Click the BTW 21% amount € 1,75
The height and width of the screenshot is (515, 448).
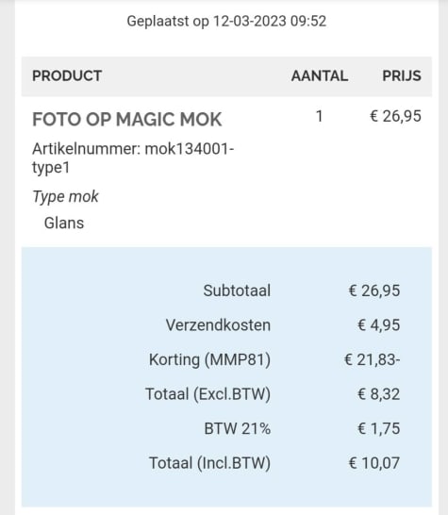[x=379, y=428]
